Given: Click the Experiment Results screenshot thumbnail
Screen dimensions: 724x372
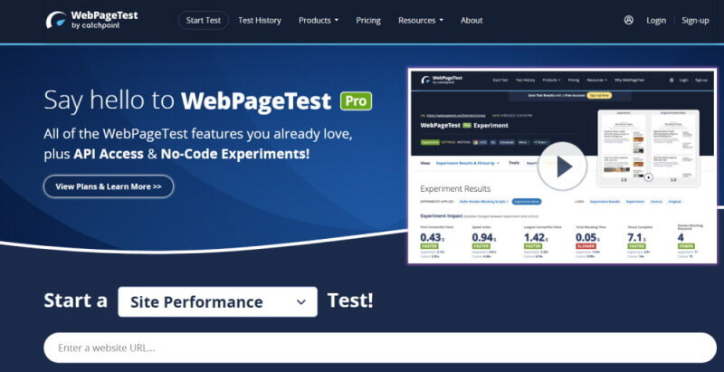Looking at the screenshot, I should pos(562,167).
